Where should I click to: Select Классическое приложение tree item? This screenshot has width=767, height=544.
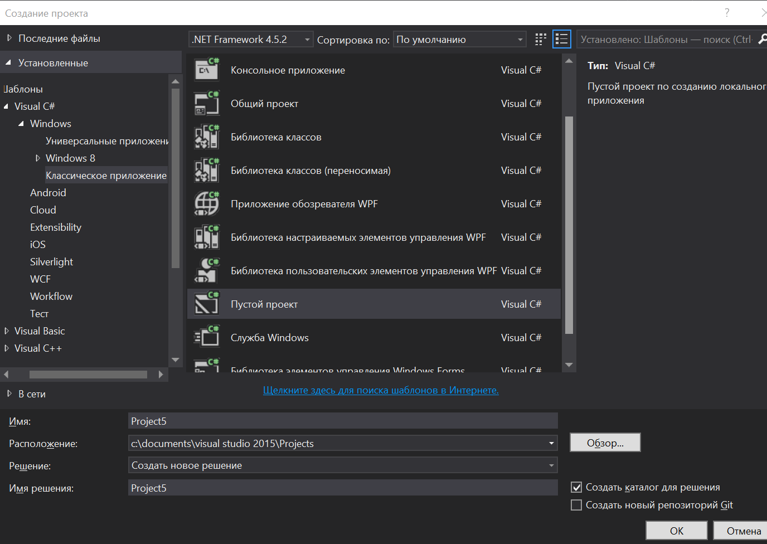click(x=106, y=175)
